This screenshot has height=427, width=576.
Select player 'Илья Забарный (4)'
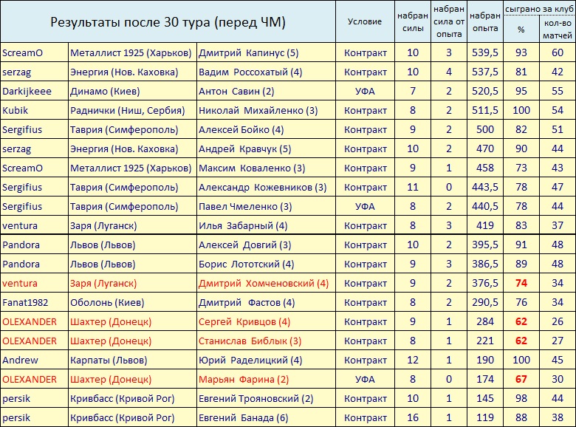(x=243, y=225)
